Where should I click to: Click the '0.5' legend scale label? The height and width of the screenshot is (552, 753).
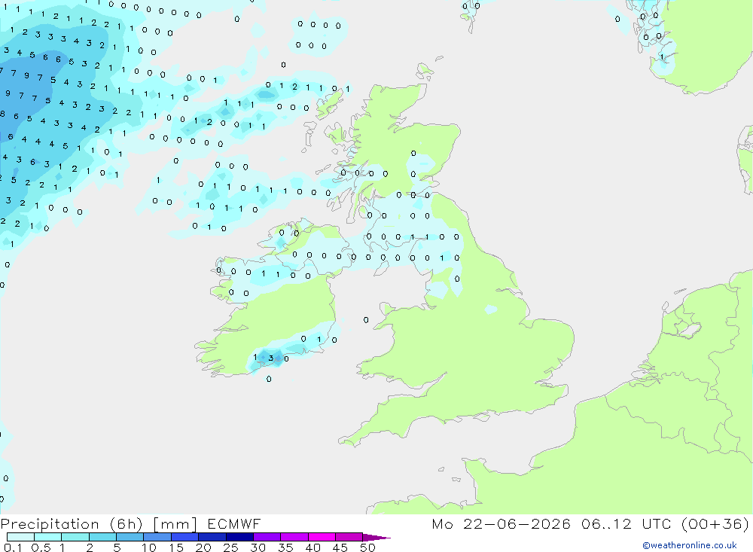[41, 547]
